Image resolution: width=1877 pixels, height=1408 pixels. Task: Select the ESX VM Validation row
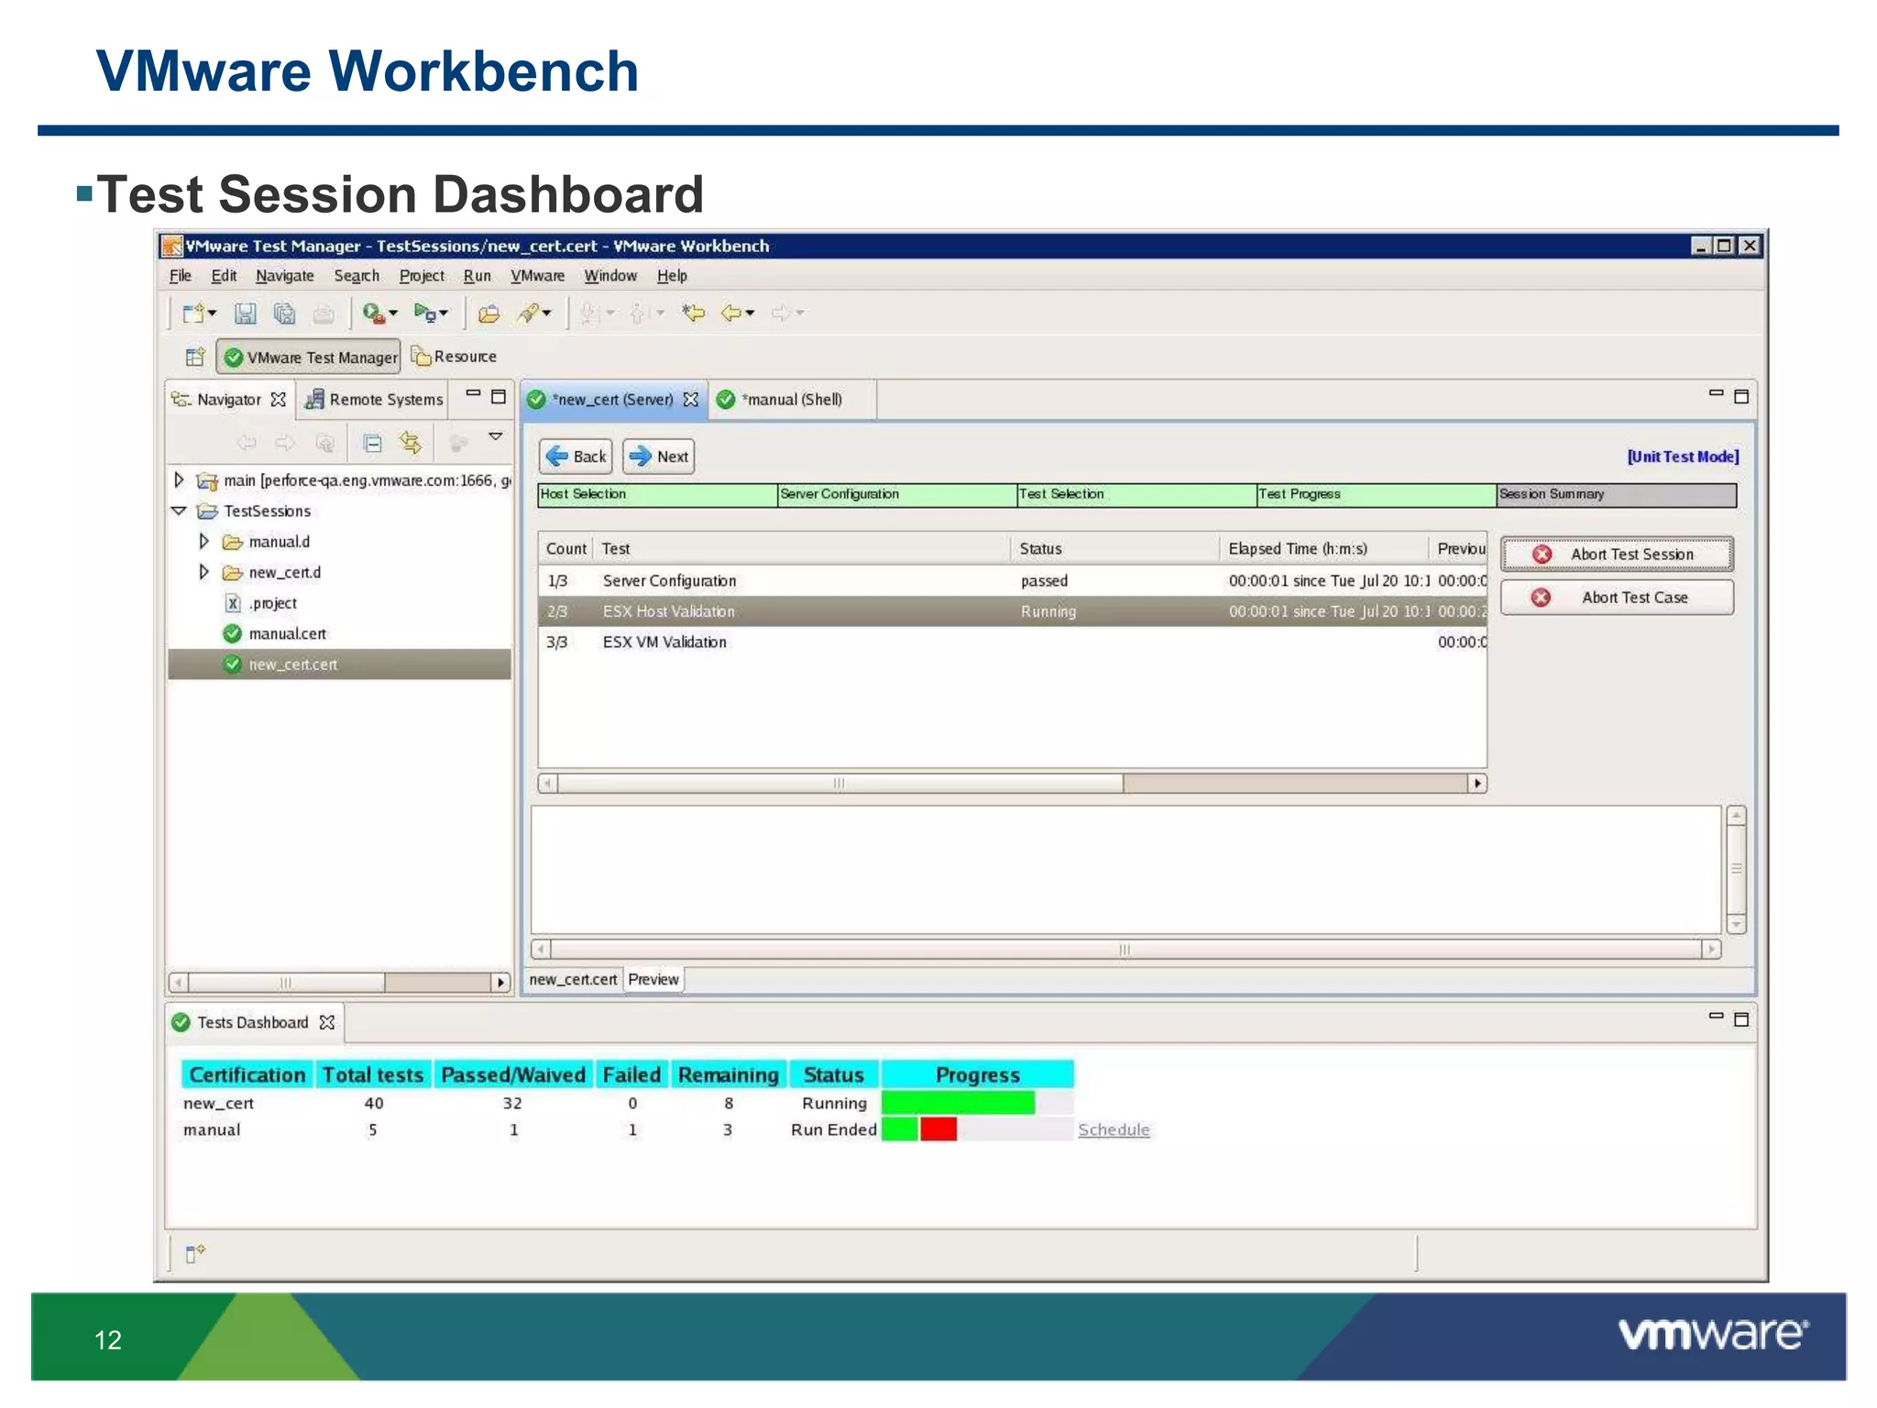pos(1012,643)
